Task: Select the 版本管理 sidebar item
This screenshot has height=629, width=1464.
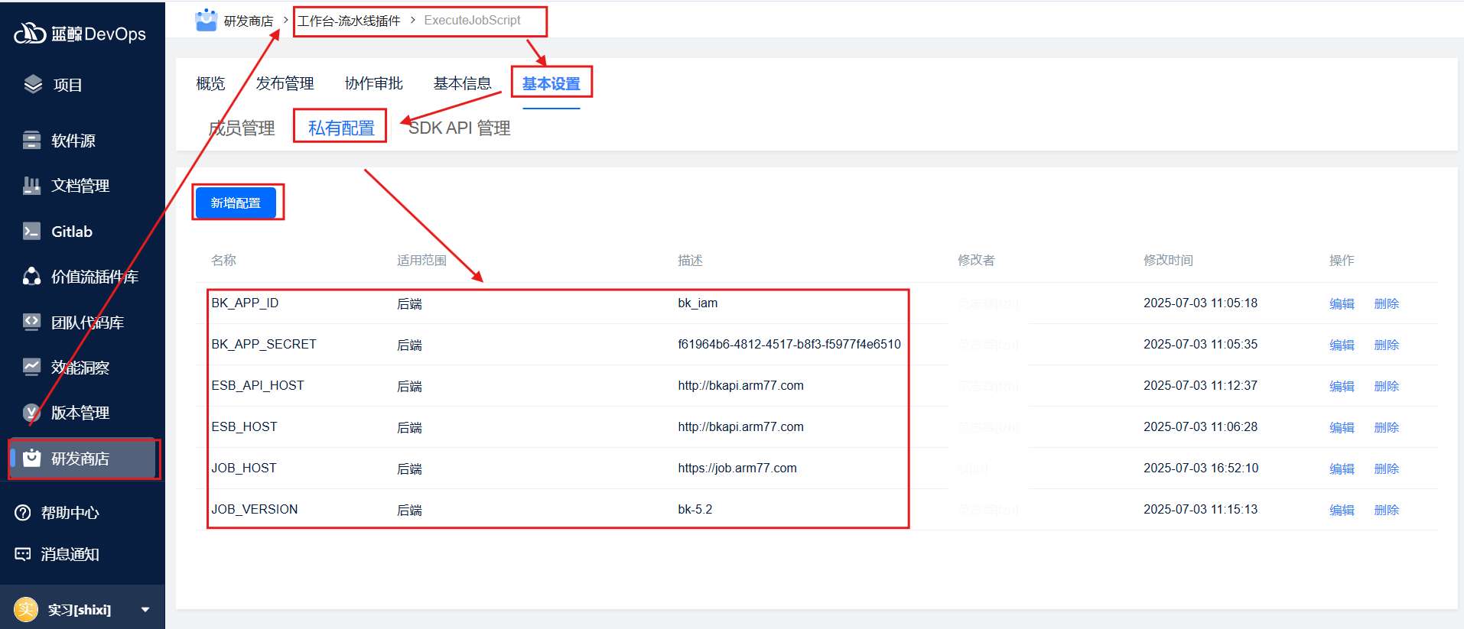Action: (80, 413)
